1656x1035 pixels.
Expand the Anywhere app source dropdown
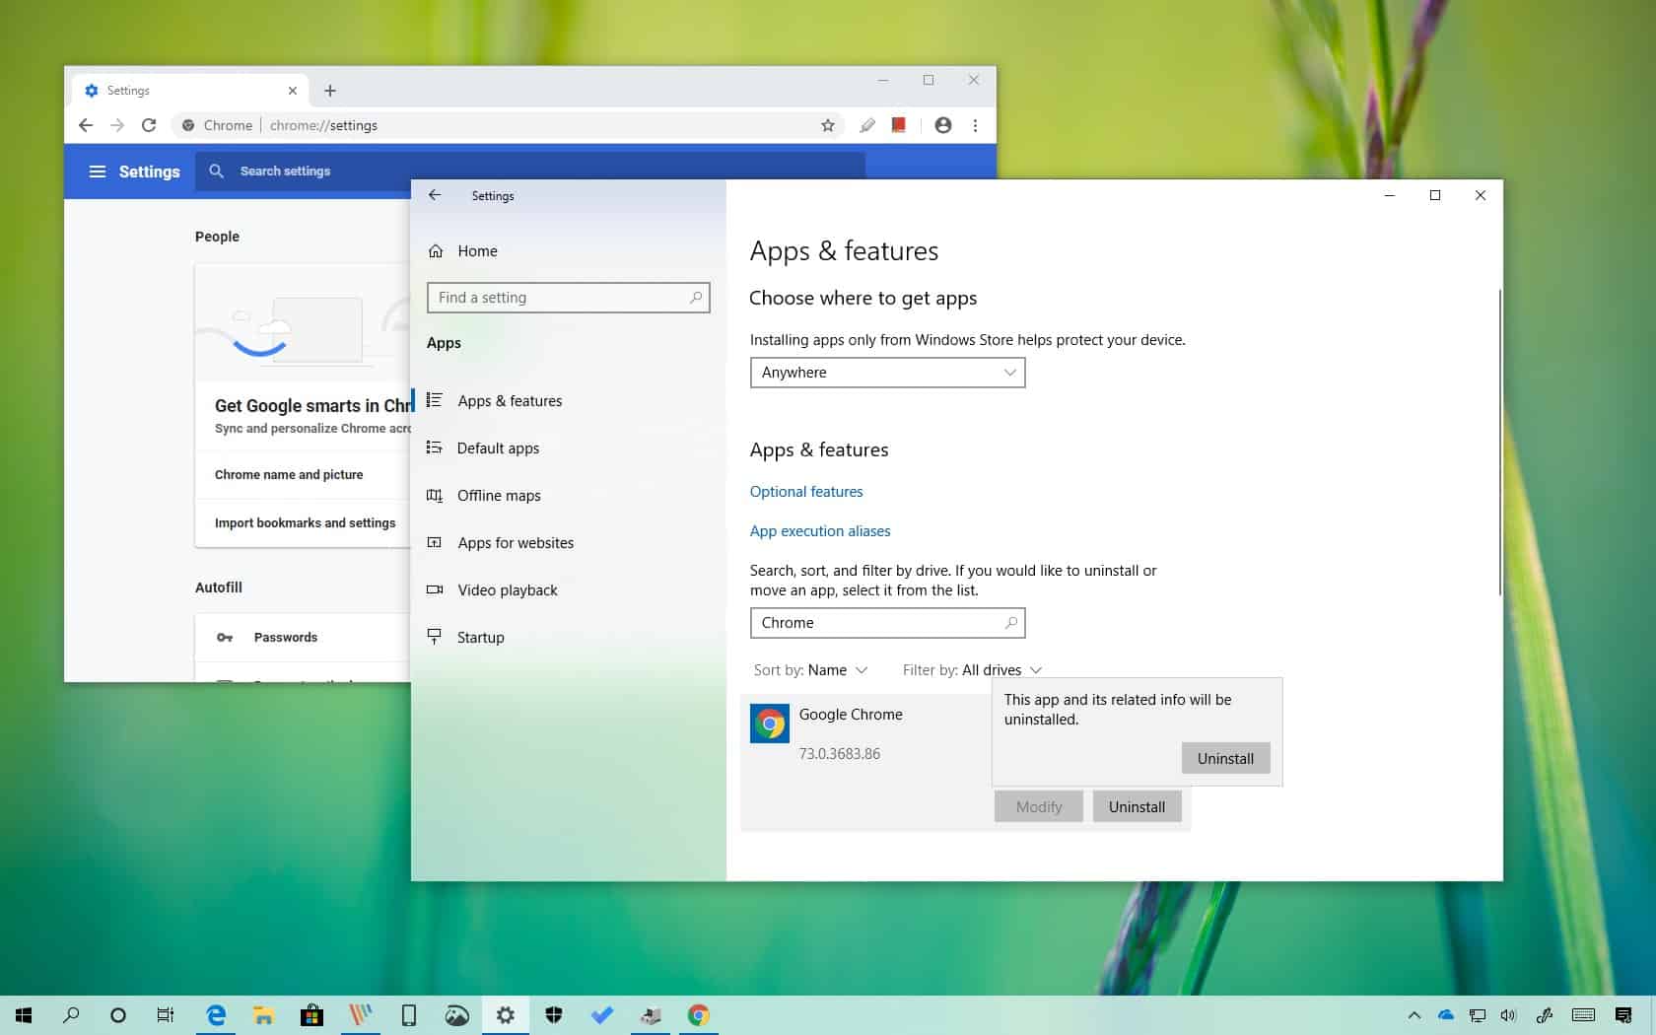pos(887,373)
